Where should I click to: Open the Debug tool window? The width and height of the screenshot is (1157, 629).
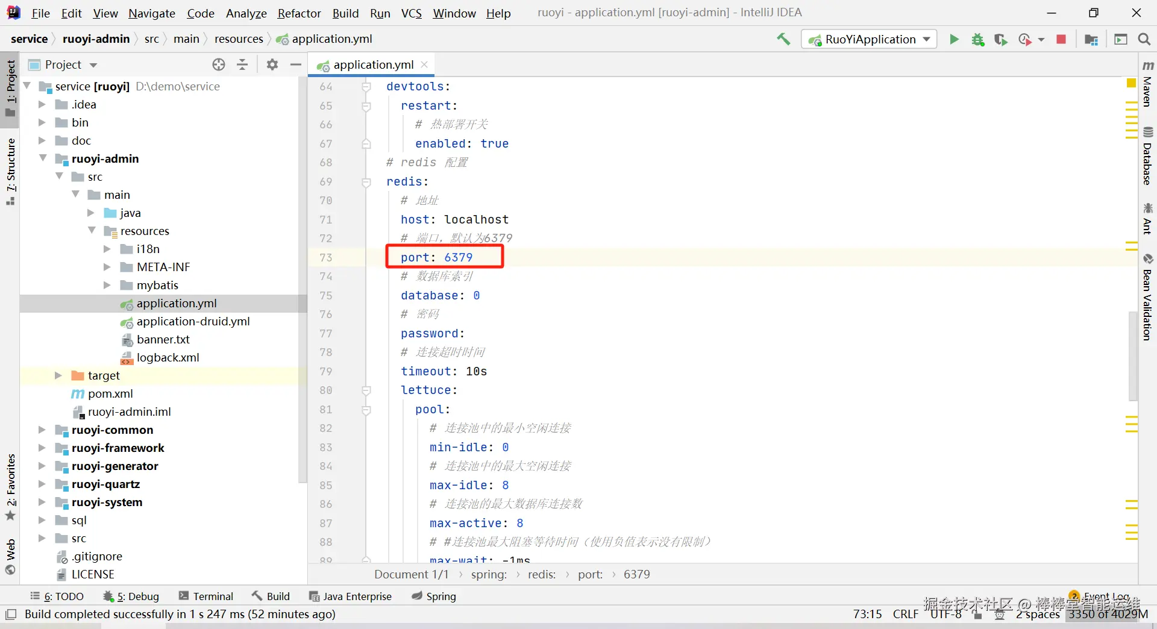click(x=131, y=596)
